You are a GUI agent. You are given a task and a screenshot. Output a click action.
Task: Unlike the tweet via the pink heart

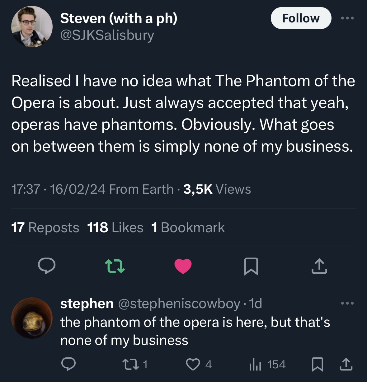click(x=183, y=266)
